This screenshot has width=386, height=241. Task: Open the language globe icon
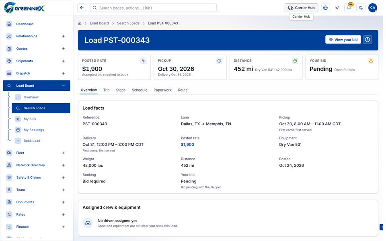(325, 8)
